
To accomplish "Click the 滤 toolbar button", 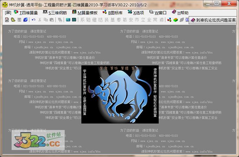I will click(x=161, y=20).
